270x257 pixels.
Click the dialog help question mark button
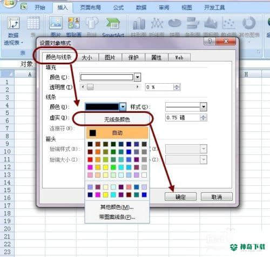(210, 42)
